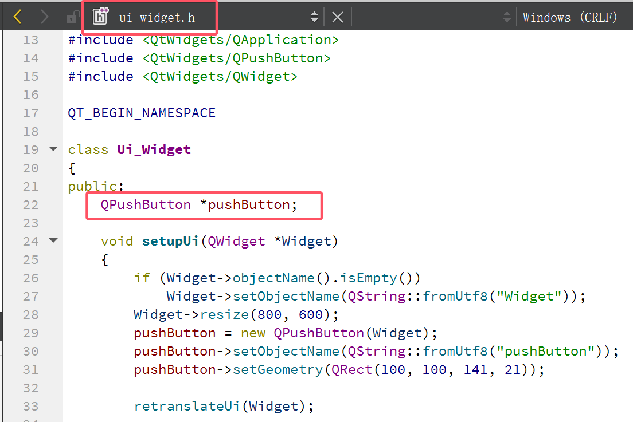Close the ui_widget.h document
Image resolution: width=633 pixels, height=422 pixels.
coord(338,17)
